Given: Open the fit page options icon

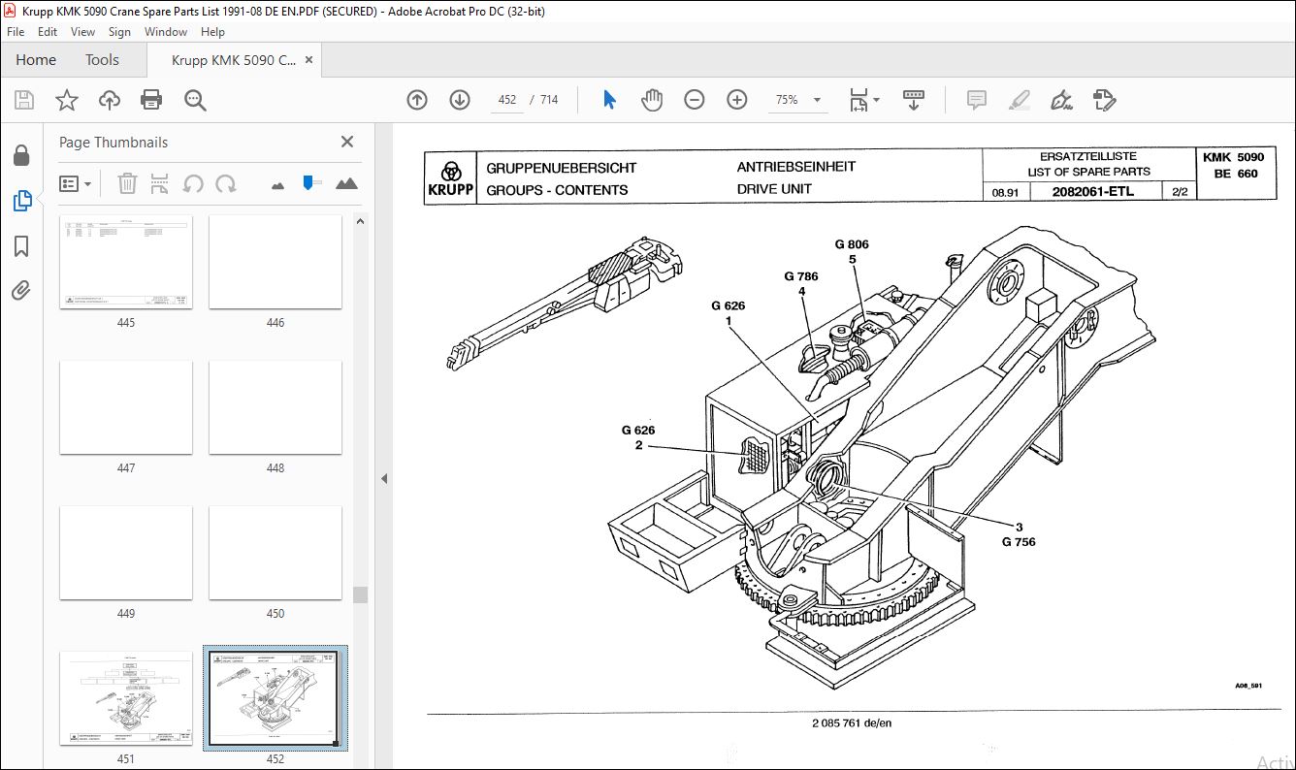Looking at the screenshot, I should click(x=859, y=99).
